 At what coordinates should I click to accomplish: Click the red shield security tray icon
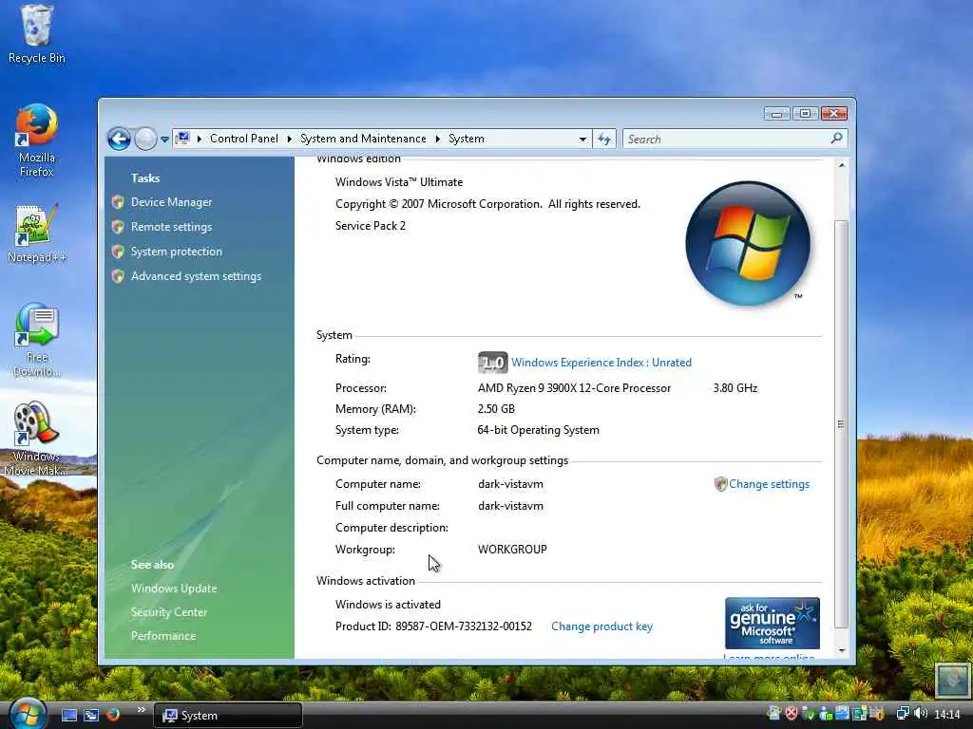(x=792, y=714)
